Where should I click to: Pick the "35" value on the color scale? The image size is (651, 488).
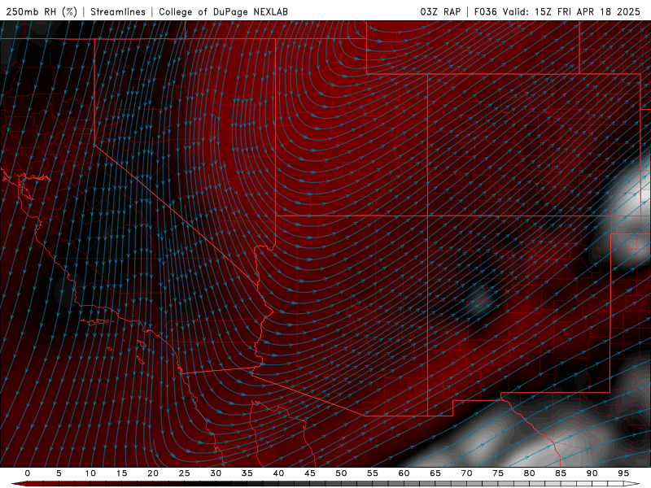pos(247,473)
